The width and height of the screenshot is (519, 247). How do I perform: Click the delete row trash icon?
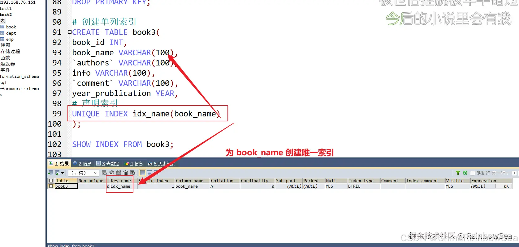[x=126, y=173]
